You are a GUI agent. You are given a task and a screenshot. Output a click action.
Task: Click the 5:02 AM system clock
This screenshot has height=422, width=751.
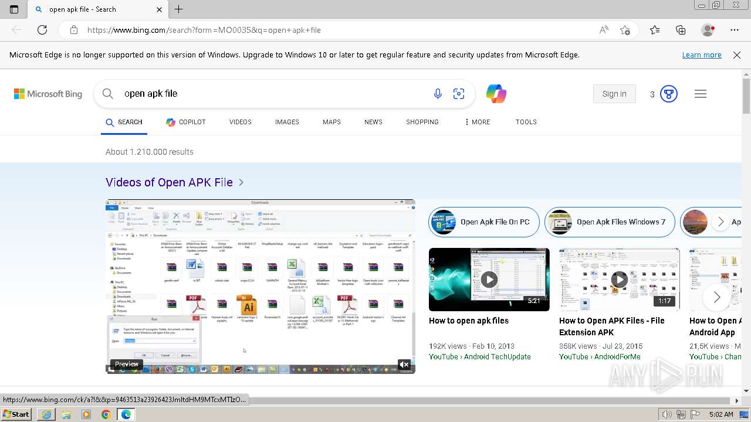(x=721, y=414)
